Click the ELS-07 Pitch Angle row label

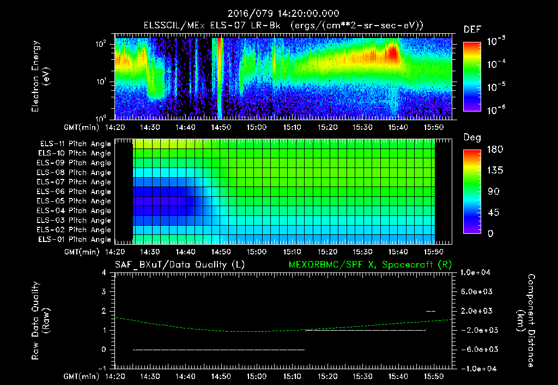74,182
